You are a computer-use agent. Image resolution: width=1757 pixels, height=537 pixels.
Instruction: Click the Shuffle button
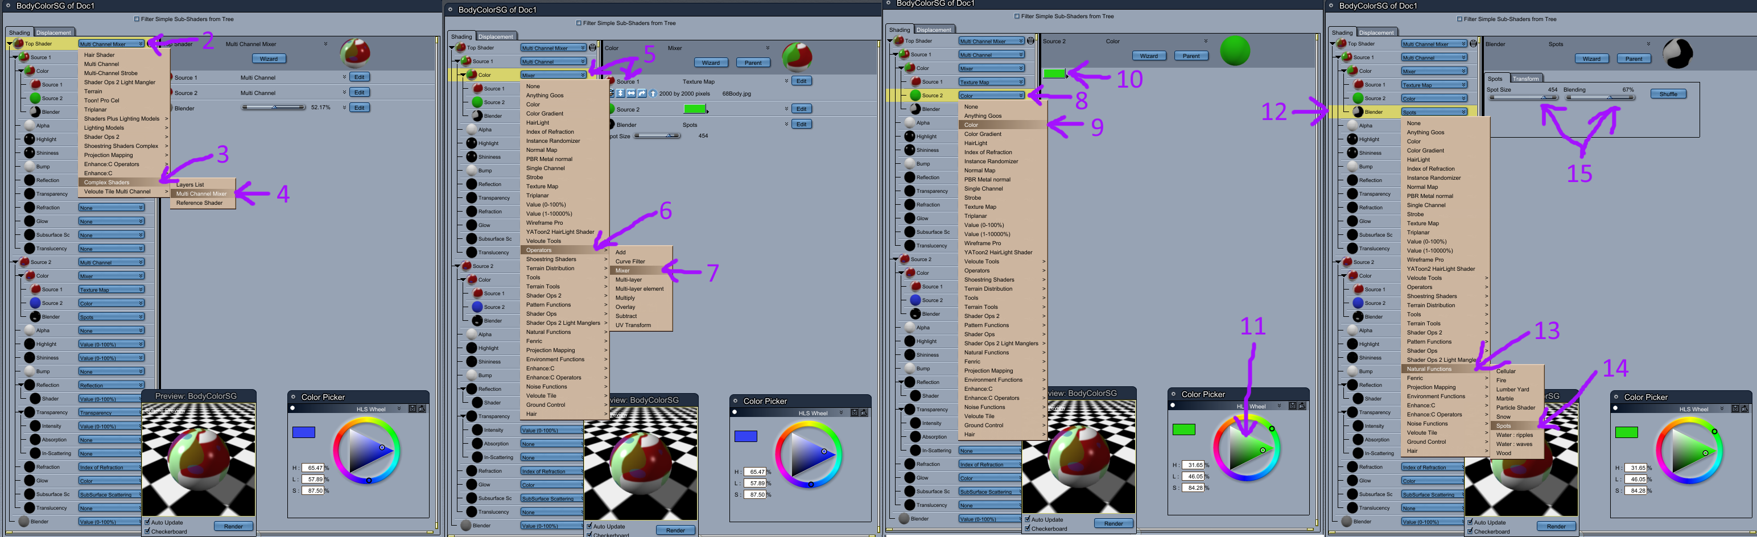pos(1668,94)
